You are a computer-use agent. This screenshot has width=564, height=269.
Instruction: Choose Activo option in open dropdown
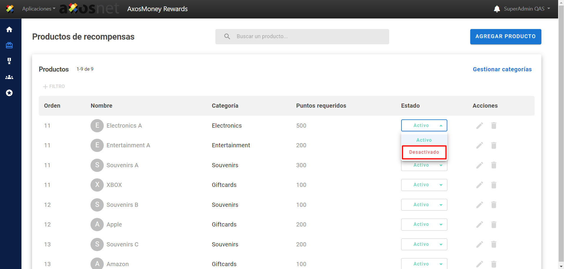point(424,140)
